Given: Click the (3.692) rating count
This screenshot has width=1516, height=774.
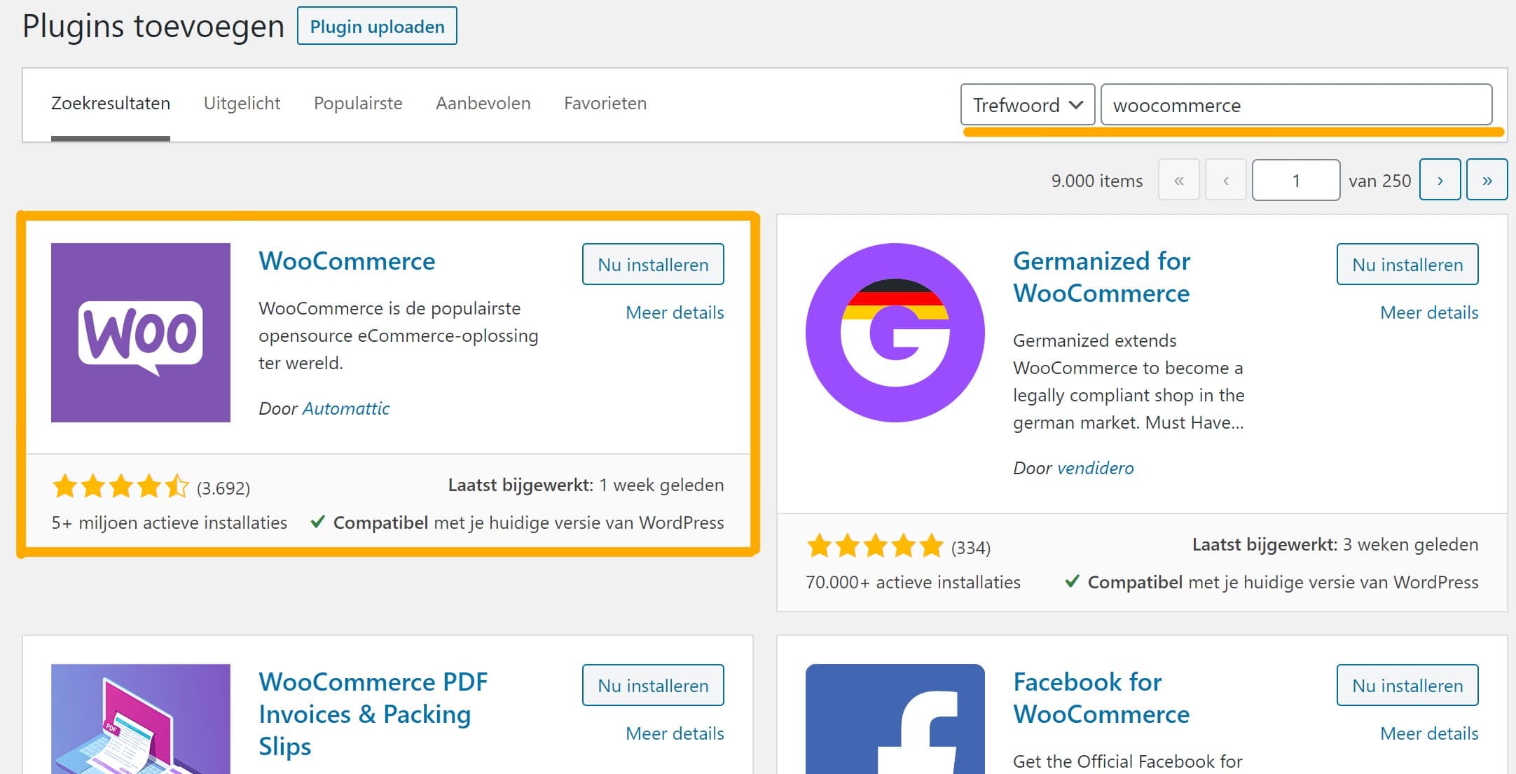Looking at the screenshot, I should pos(223,488).
